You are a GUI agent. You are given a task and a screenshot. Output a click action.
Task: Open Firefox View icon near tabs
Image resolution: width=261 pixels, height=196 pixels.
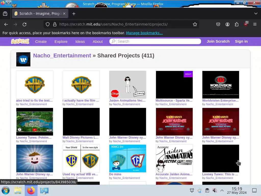pos(5,14)
